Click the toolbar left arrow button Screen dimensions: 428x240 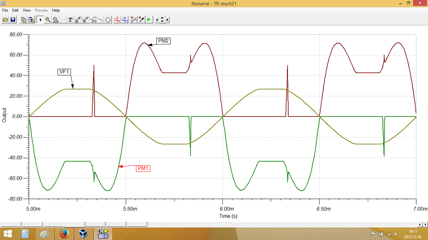(157, 20)
